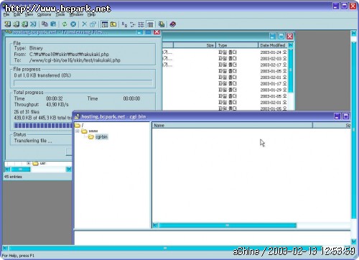Click the row dated 2003-01-24
The width and height of the screenshot is (359, 260).
click(x=225, y=52)
